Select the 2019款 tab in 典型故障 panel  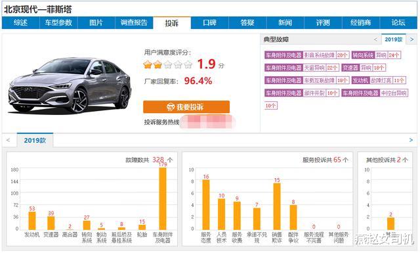click(x=394, y=39)
